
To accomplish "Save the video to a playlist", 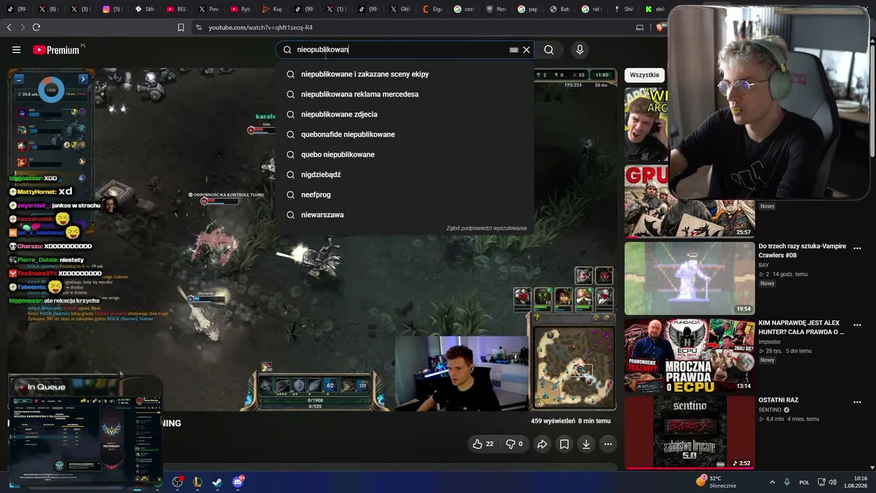I will (x=564, y=444).
